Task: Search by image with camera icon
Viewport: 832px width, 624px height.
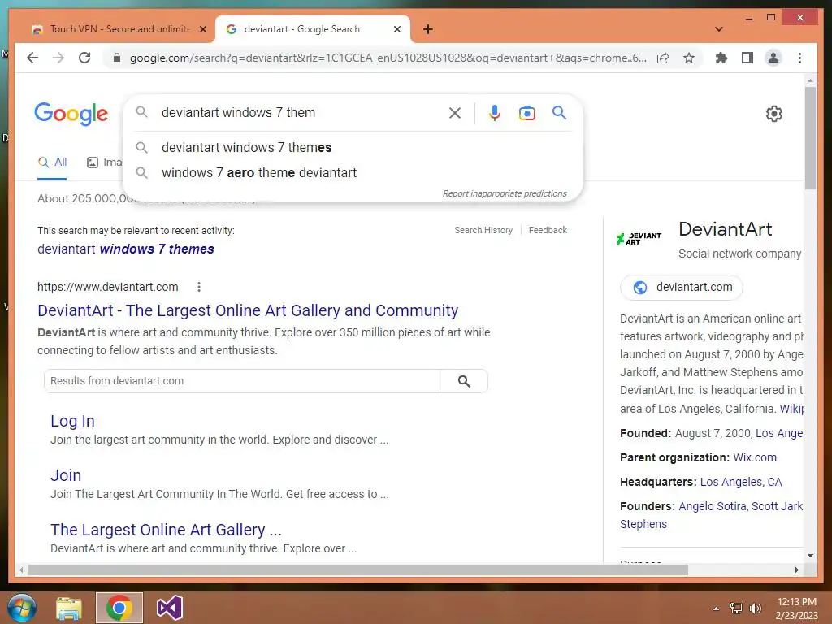Action: click(x=526, y=112)
